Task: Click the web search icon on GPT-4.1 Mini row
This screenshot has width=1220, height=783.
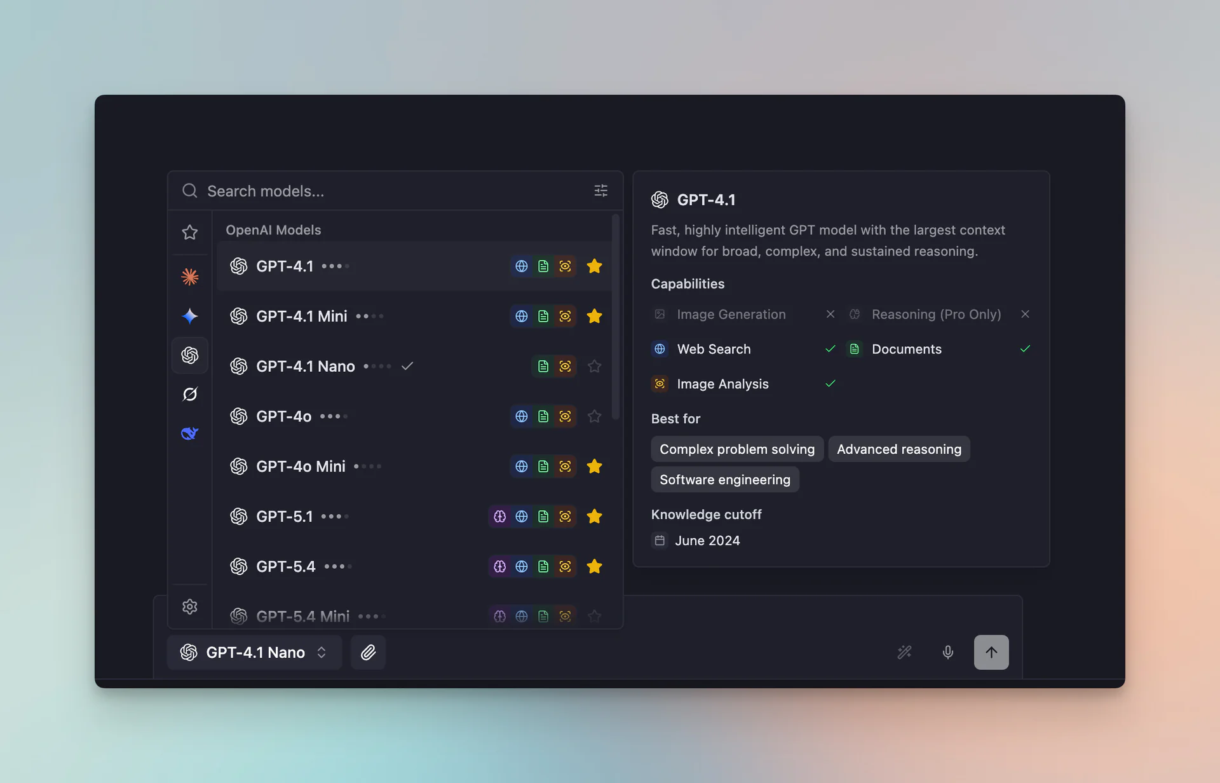Action: [x=521, y=316]
